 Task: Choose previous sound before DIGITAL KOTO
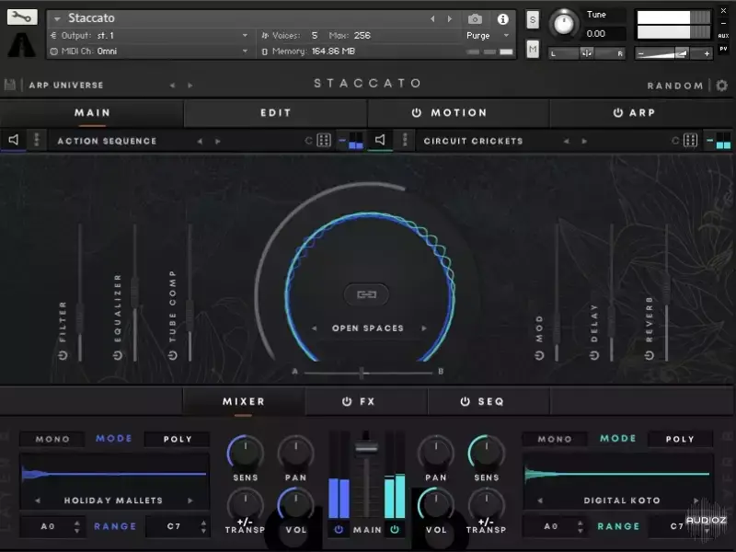coord(540,500)
